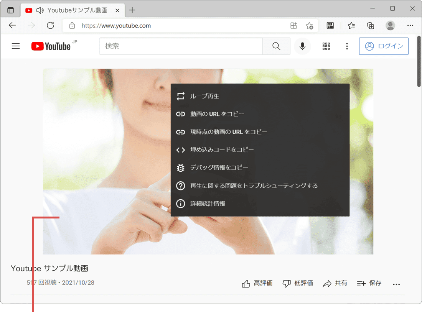
Task: Open the YouTube three-dot options menu
Action: [347, 46]
